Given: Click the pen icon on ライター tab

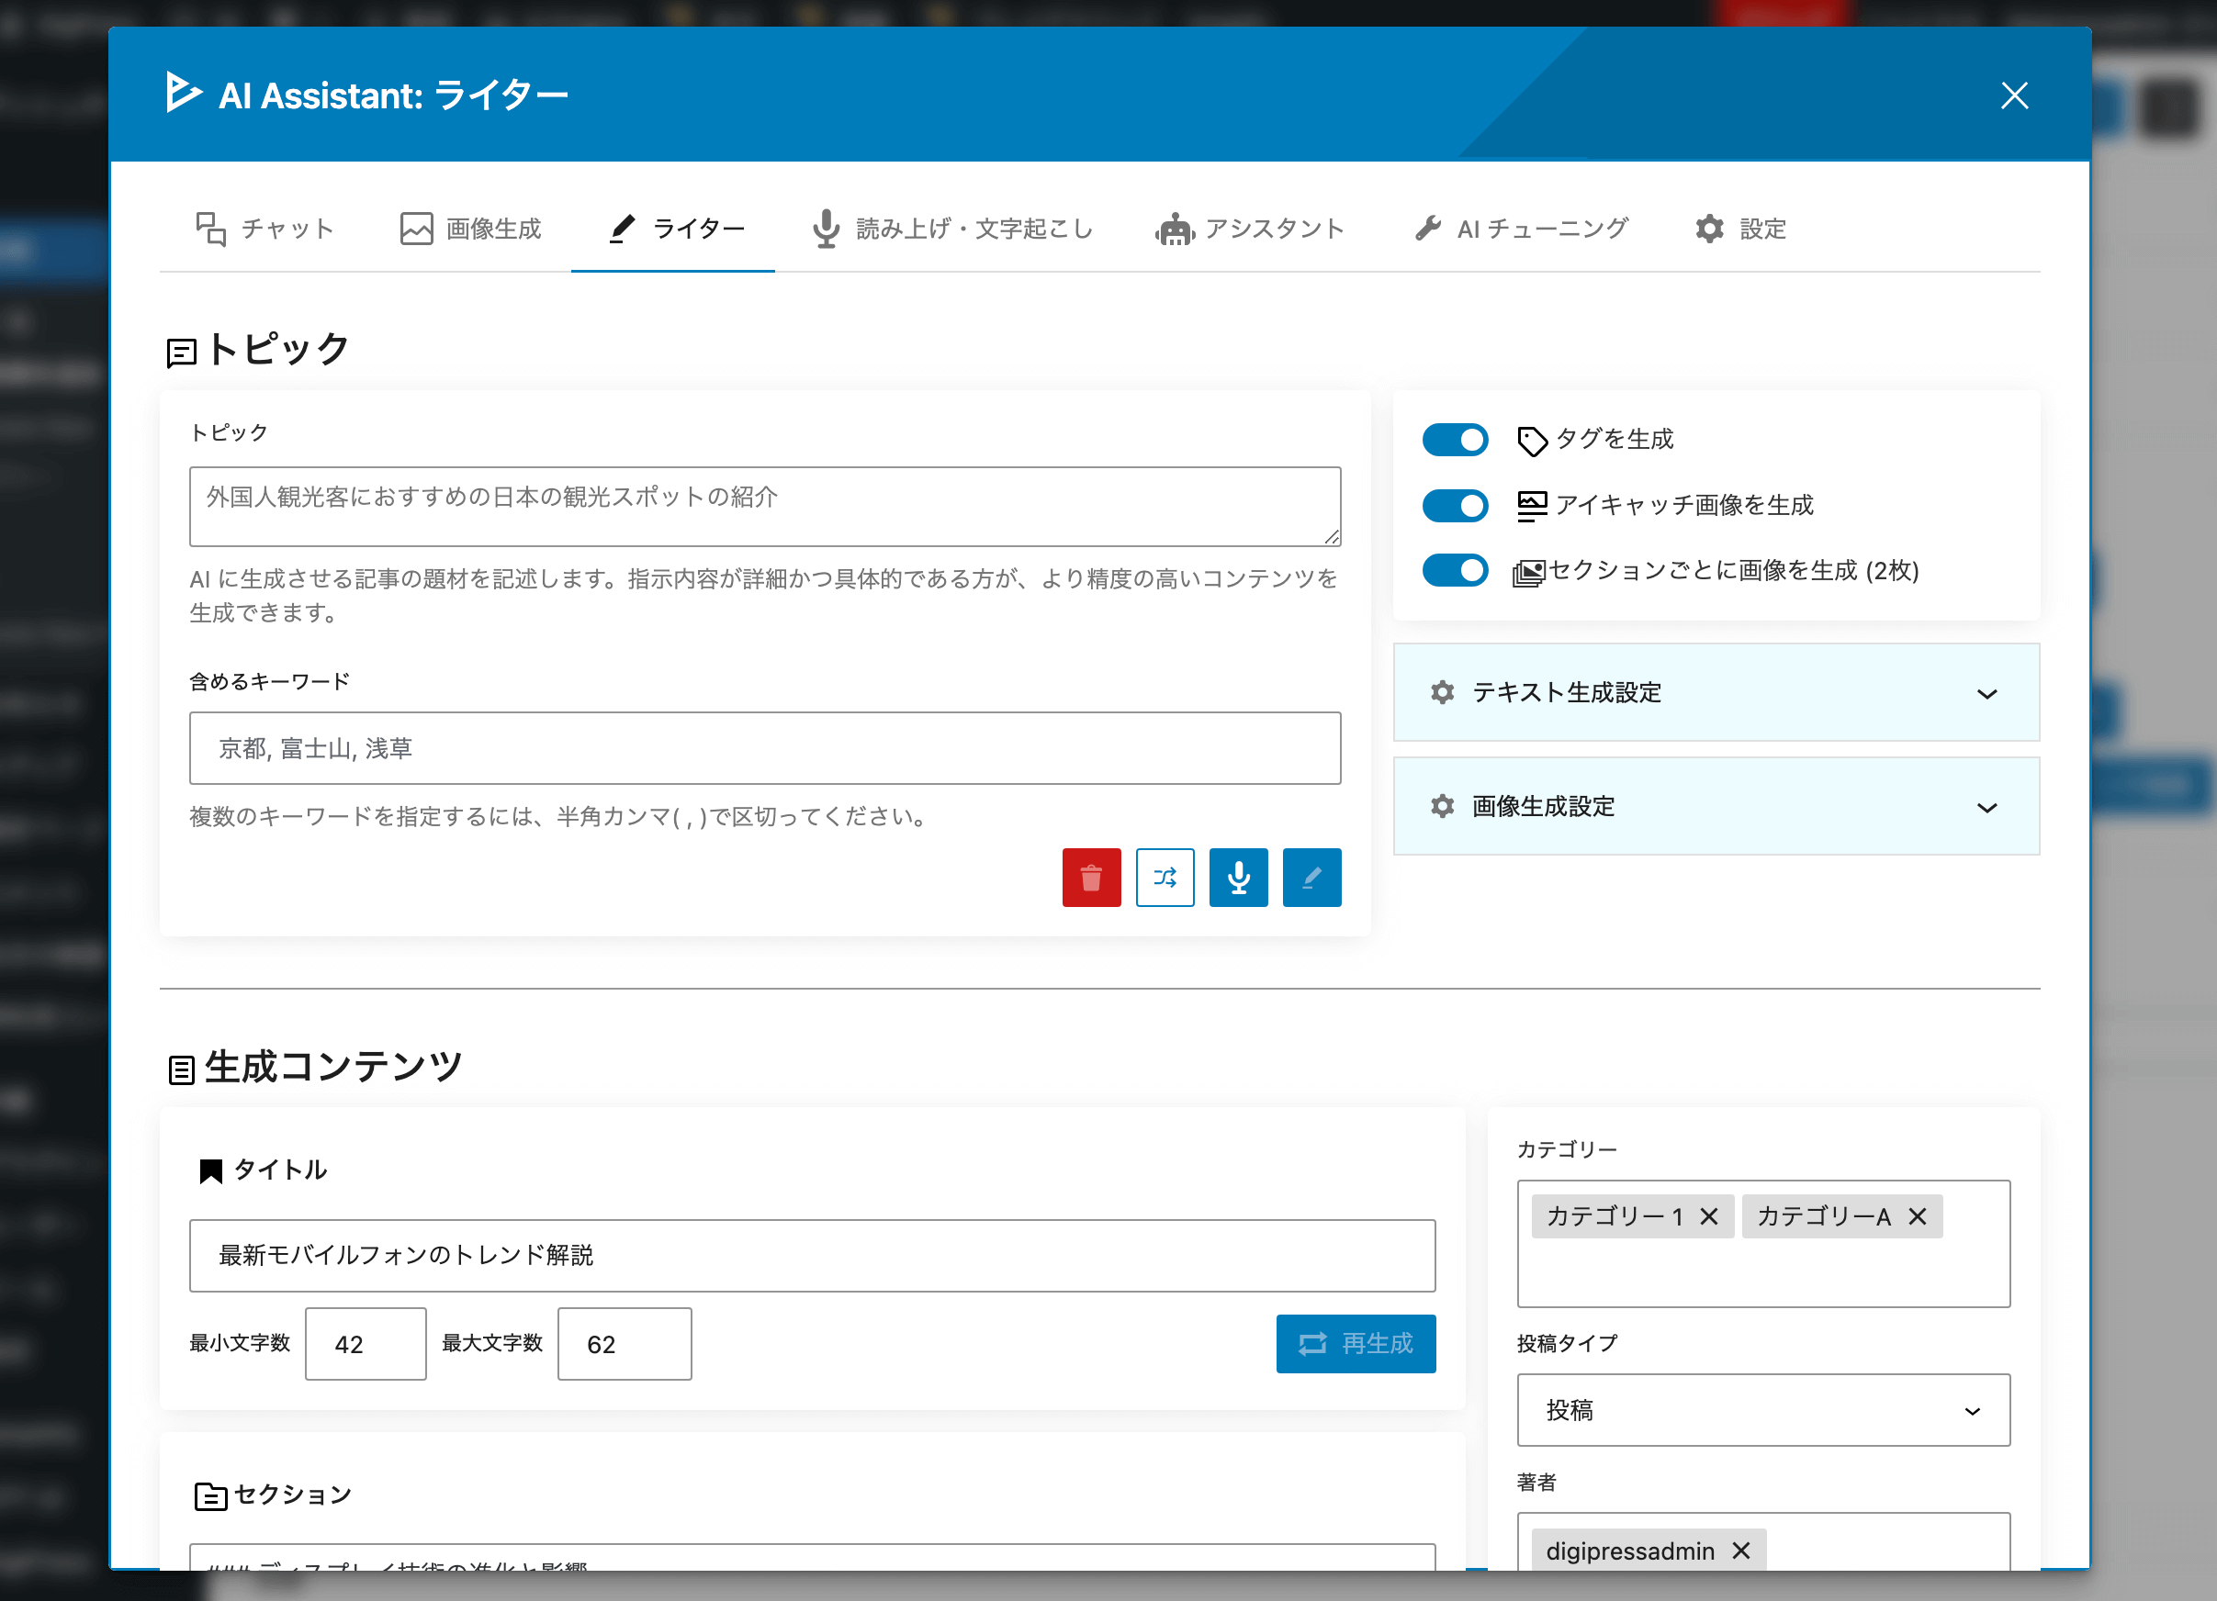Looking at the screenshot, I should click(x=622, y=229).
